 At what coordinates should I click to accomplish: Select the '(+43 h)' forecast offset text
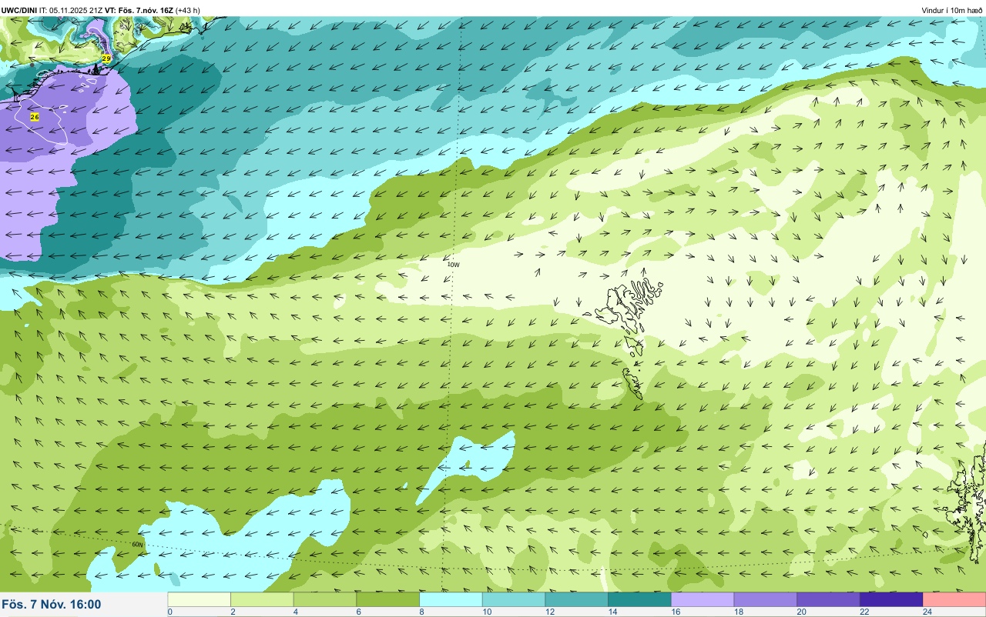click(188, 10)
